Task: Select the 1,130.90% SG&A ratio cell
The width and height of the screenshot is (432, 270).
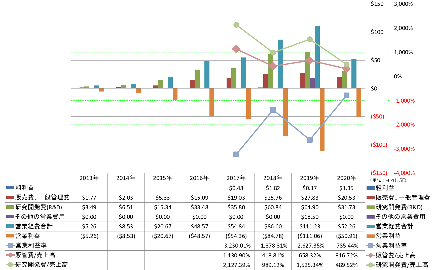Action: pyautogui.click(x=236, y=255)
